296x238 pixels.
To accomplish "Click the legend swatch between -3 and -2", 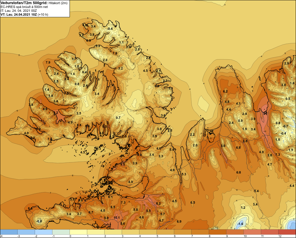I will pos(26,232).
